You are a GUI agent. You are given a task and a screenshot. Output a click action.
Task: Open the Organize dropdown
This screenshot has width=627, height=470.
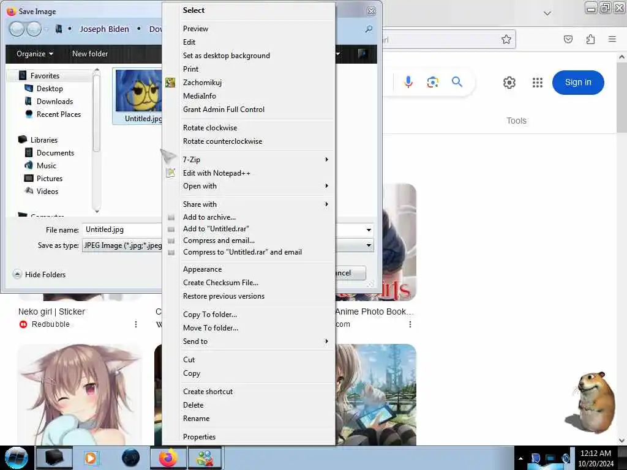click(x=35, y=54)
